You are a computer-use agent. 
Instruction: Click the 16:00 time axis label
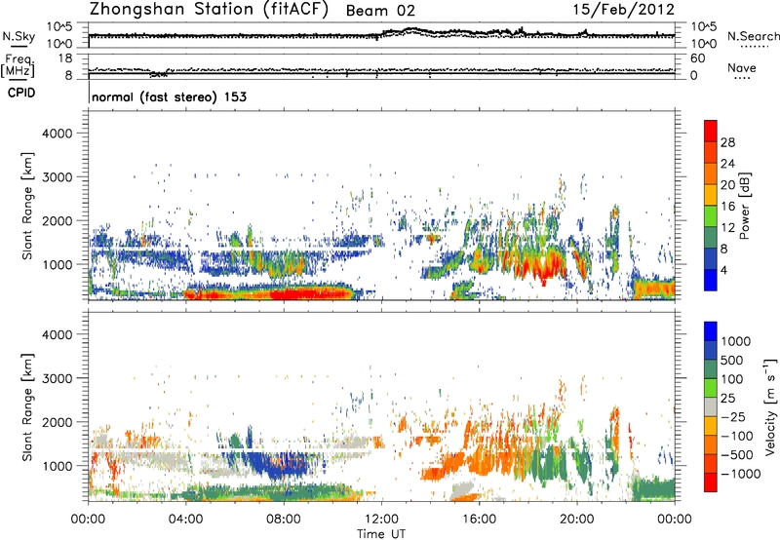[479, 520]
